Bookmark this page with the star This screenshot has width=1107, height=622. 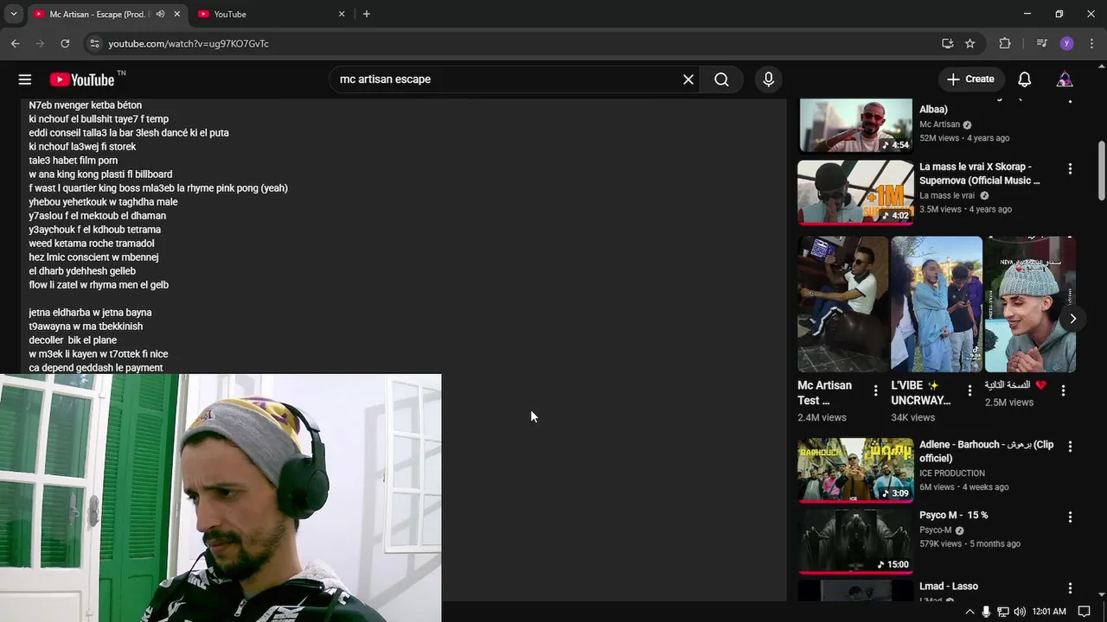pos(970,43)
